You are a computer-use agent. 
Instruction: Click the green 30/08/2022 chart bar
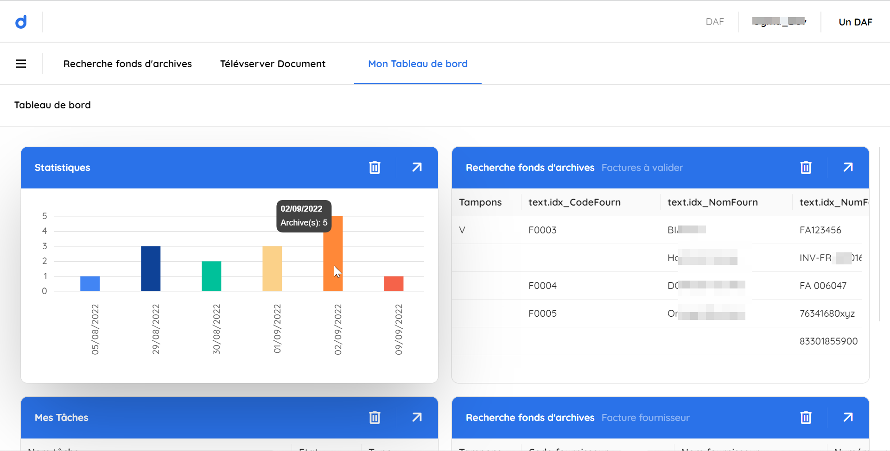(211, 276)
